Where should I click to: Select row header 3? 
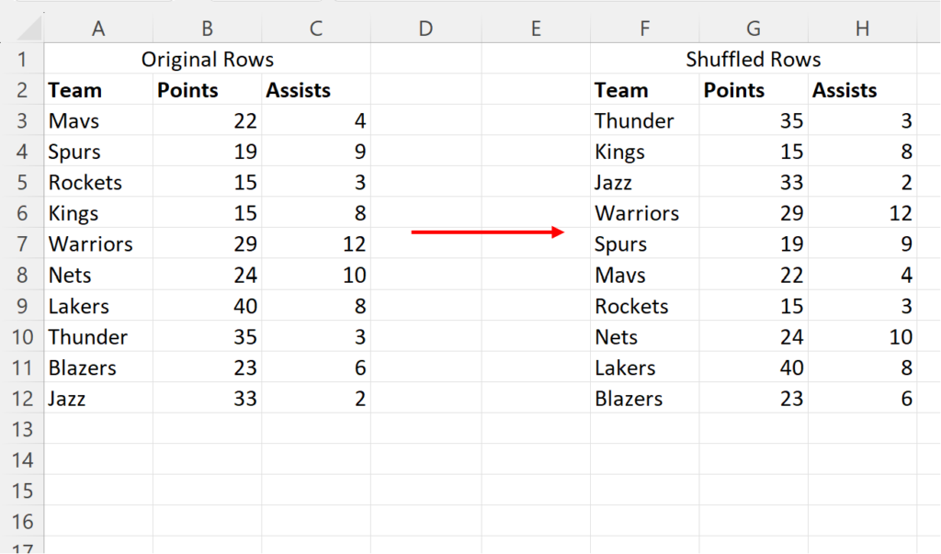pos(22,120)
